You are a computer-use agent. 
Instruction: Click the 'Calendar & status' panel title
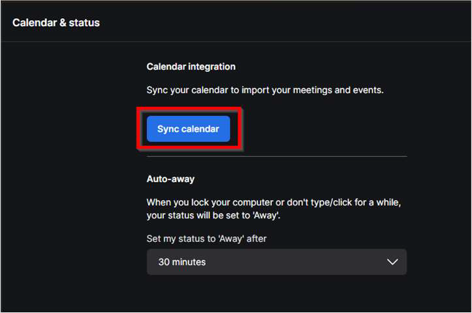coord(56,23)
